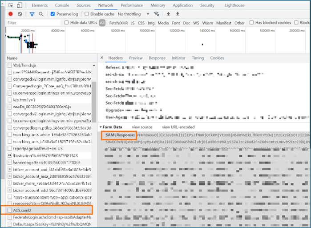Open the Application panel

coord(183,5)
